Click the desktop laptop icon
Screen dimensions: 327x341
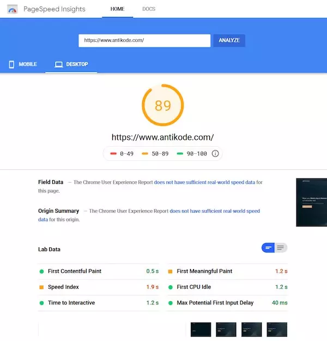tap(59, 64)
